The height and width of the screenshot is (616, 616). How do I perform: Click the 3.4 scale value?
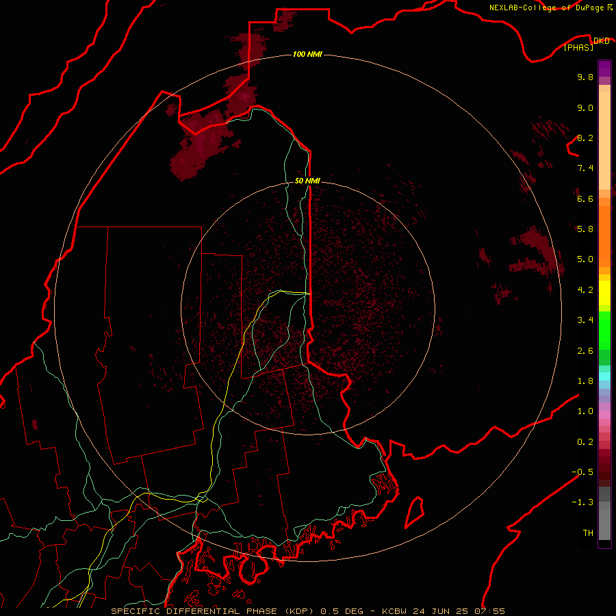585,320
